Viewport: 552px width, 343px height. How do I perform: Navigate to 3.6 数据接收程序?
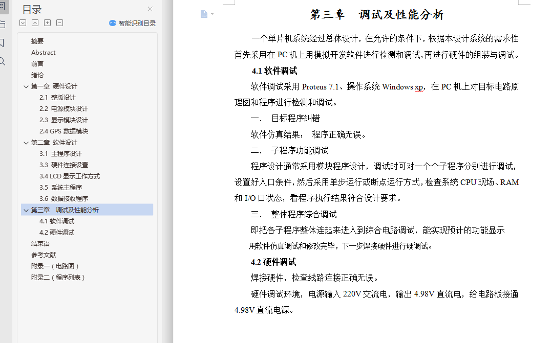(x=63, y=198)
